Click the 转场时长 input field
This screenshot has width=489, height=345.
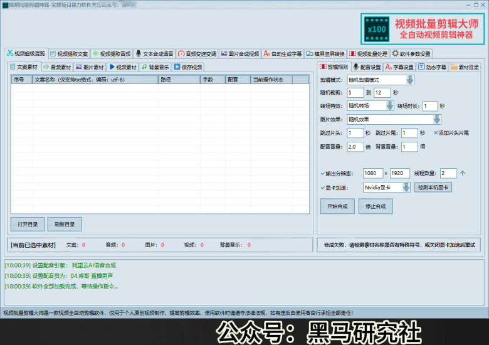point(430,106)
